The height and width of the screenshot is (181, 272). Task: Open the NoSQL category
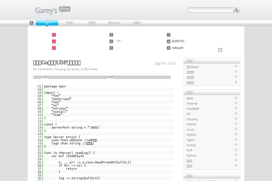(x=191, y=145)
